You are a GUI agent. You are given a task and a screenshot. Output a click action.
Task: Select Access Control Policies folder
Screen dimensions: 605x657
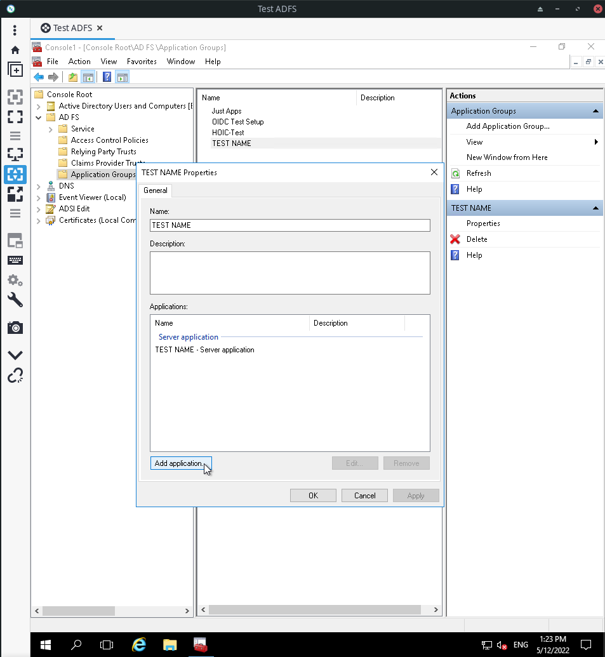point(109,140)
